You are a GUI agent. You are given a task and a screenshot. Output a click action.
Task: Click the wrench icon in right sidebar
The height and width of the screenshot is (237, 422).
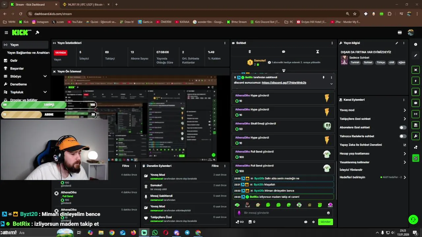tap(415, 136)
